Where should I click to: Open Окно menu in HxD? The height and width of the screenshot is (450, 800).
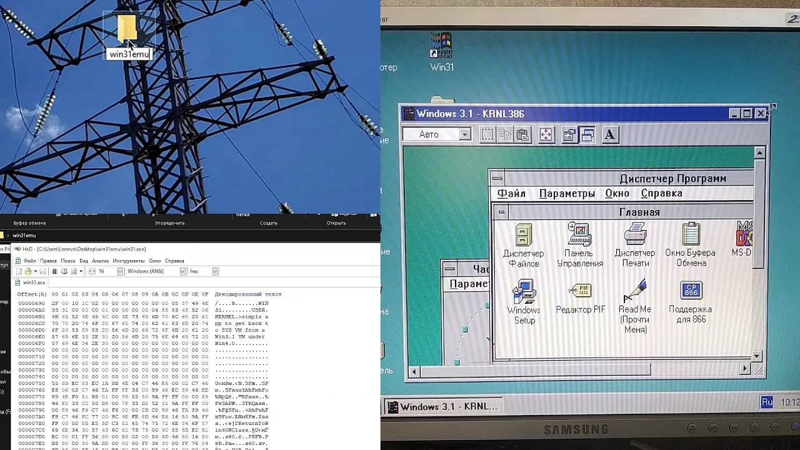154,261
